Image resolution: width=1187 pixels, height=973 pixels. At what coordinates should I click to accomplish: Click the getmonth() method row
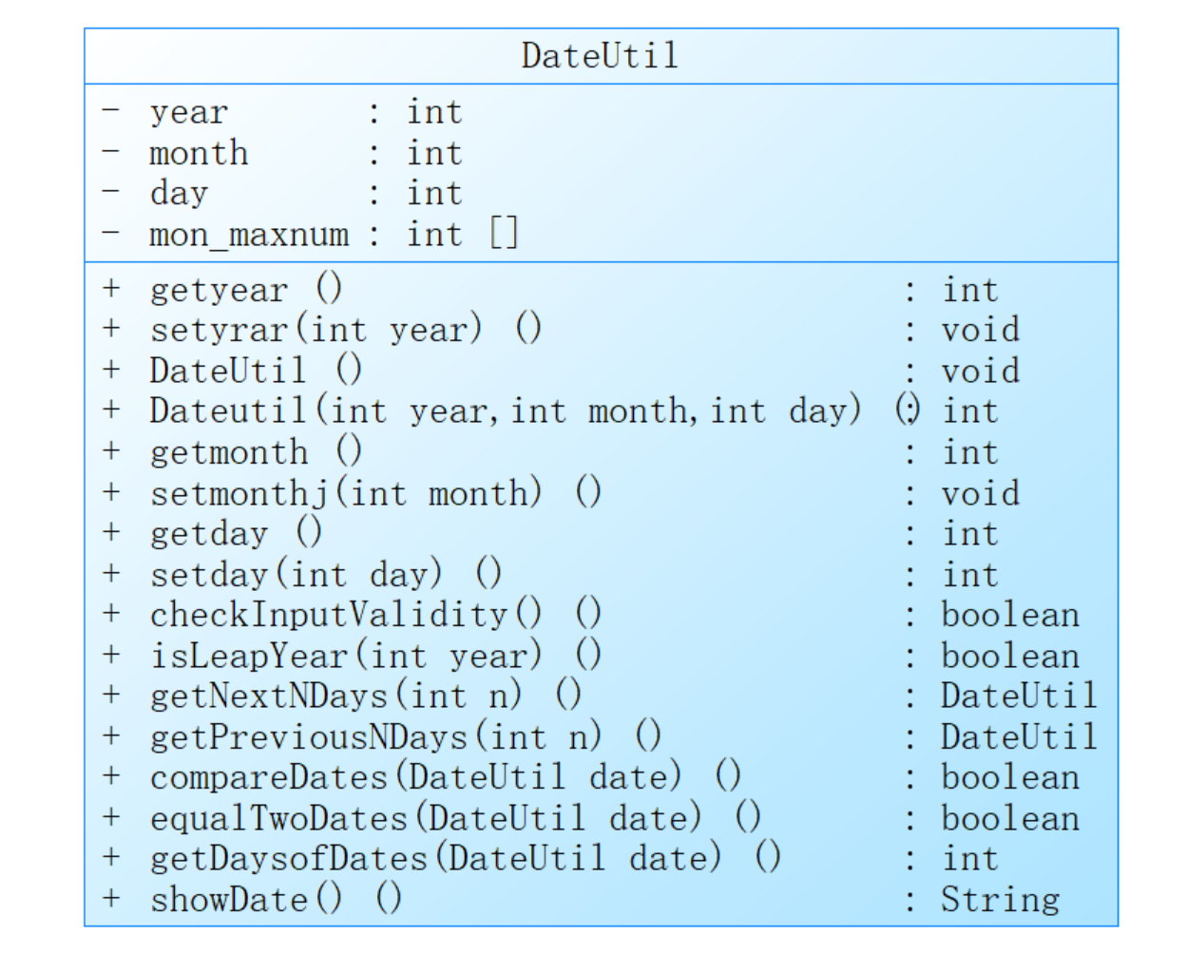(255, 452)
